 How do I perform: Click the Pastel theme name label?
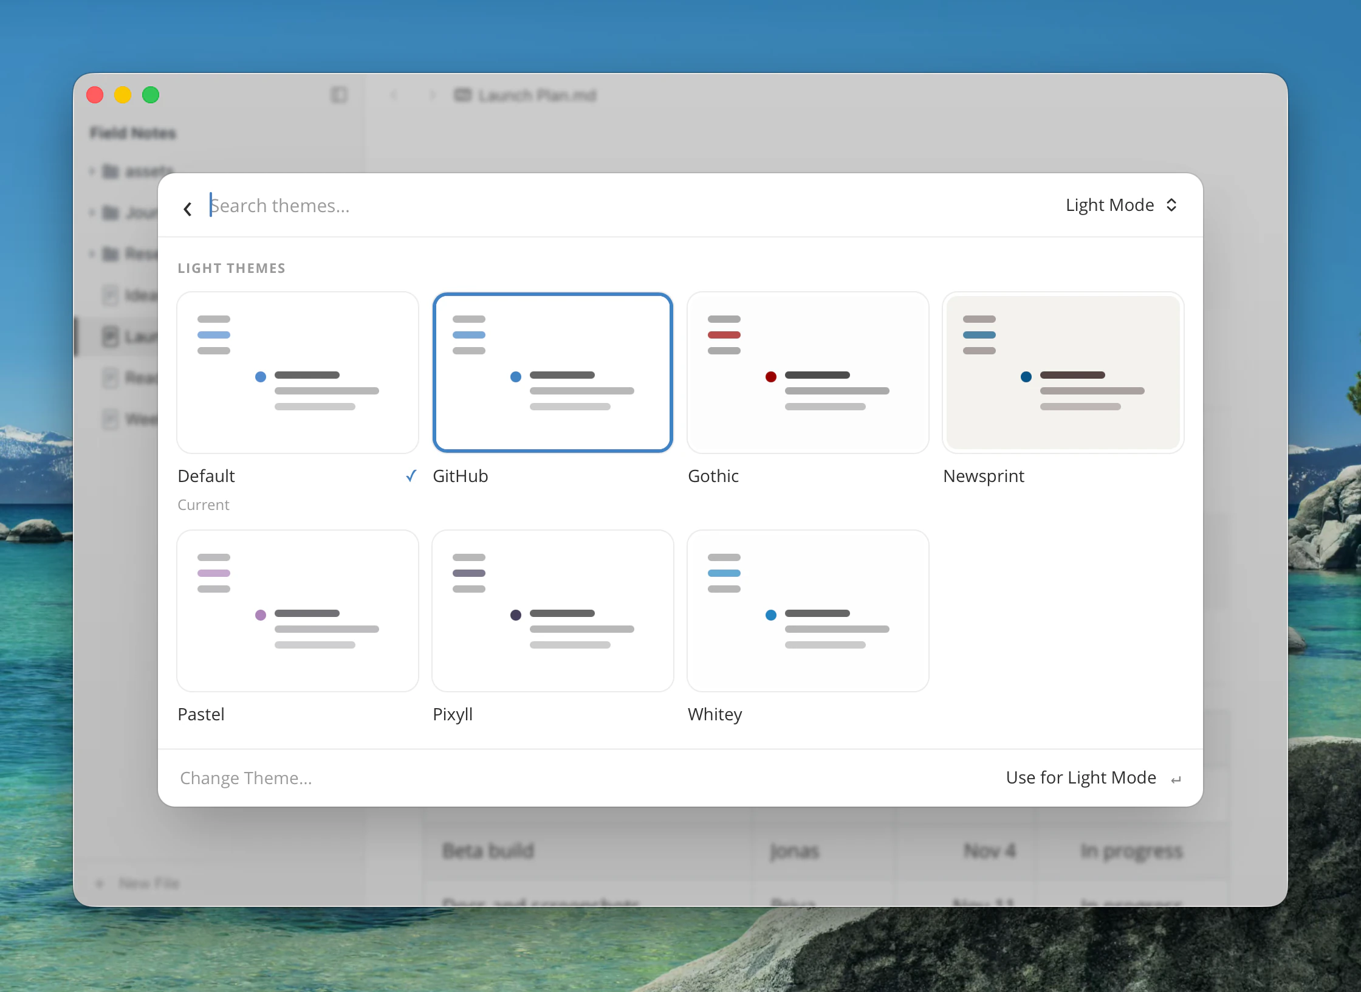201,714
